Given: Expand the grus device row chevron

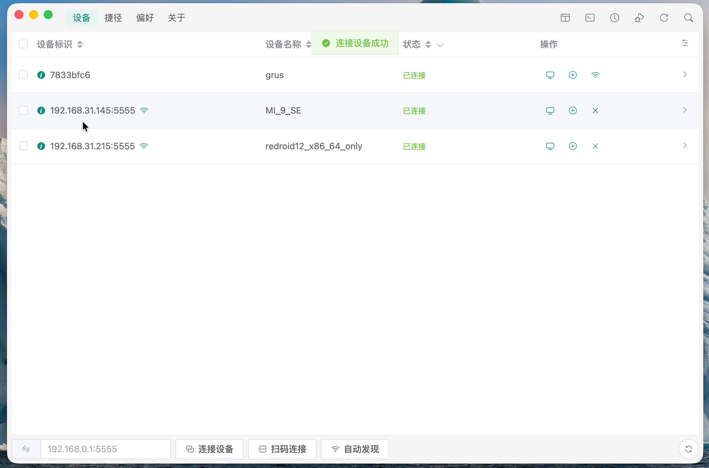Looking at the screenshot, I should [x=685, y=74].
